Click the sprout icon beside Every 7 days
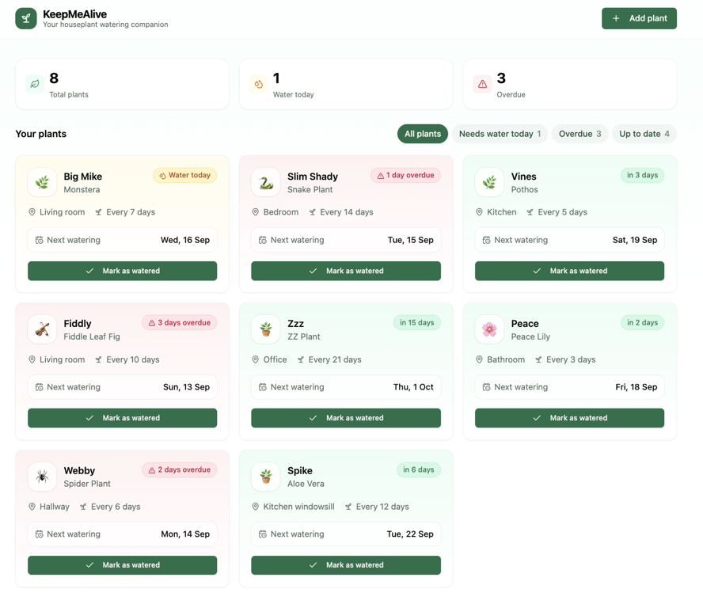Viewport: 703px width, 608px height. (99, 212)
